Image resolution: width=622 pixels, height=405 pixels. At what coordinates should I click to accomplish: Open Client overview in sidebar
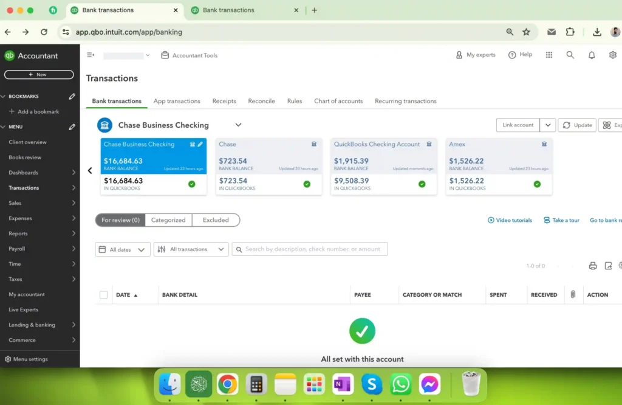pyautogui.click(x=27, y=142)
